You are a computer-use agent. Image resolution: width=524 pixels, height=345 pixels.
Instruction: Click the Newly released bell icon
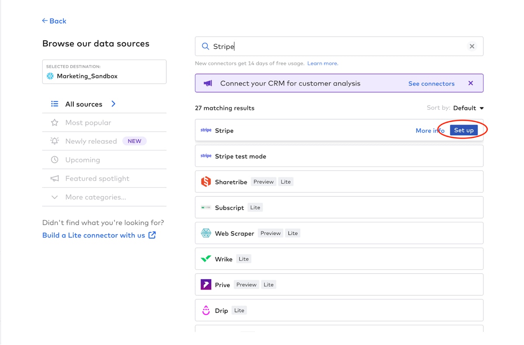tap(55, 141)
